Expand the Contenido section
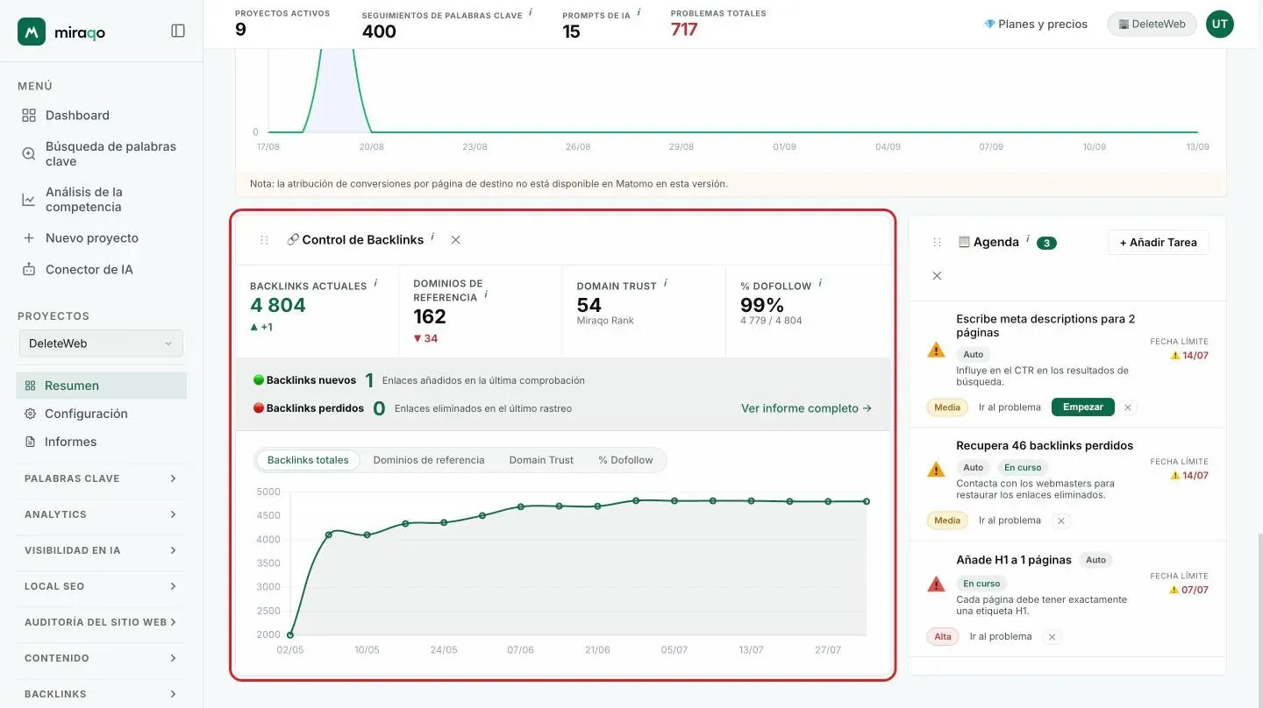 tap(101, 658)
